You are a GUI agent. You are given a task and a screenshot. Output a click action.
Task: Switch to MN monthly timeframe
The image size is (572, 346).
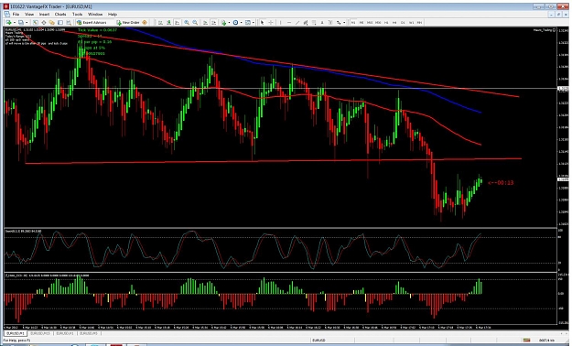[x=419, y=22]
